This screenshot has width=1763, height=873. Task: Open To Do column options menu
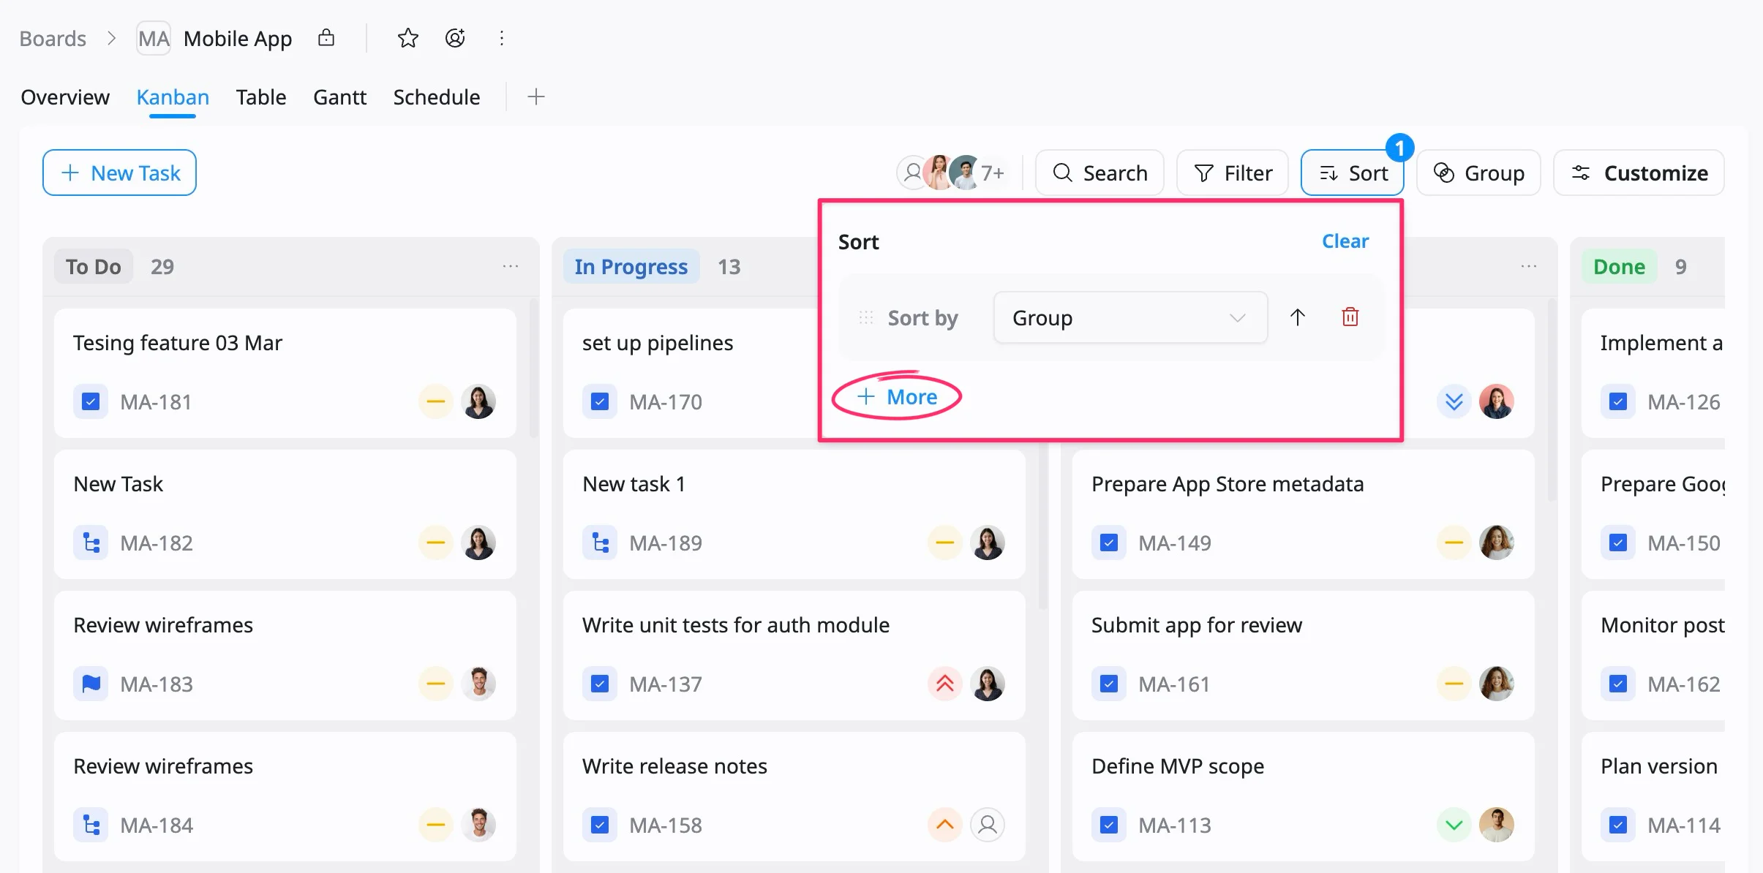[x=511, y=267]
